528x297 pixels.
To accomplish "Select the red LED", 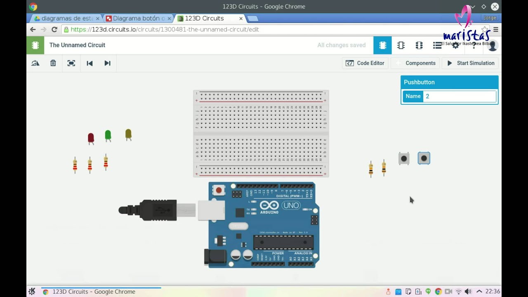I will (91, 139).
